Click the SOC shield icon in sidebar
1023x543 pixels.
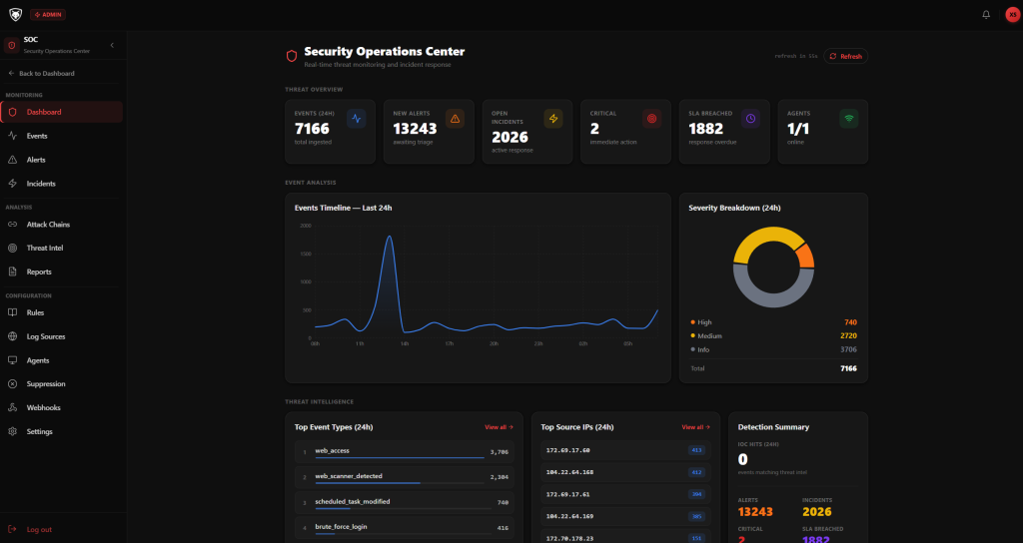click(12, 45)
